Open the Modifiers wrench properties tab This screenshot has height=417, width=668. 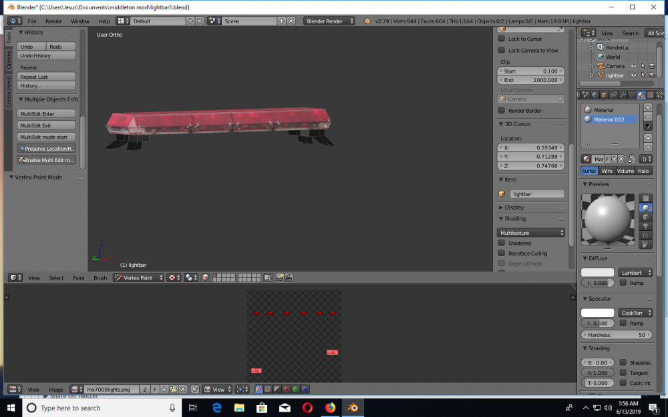623,95
